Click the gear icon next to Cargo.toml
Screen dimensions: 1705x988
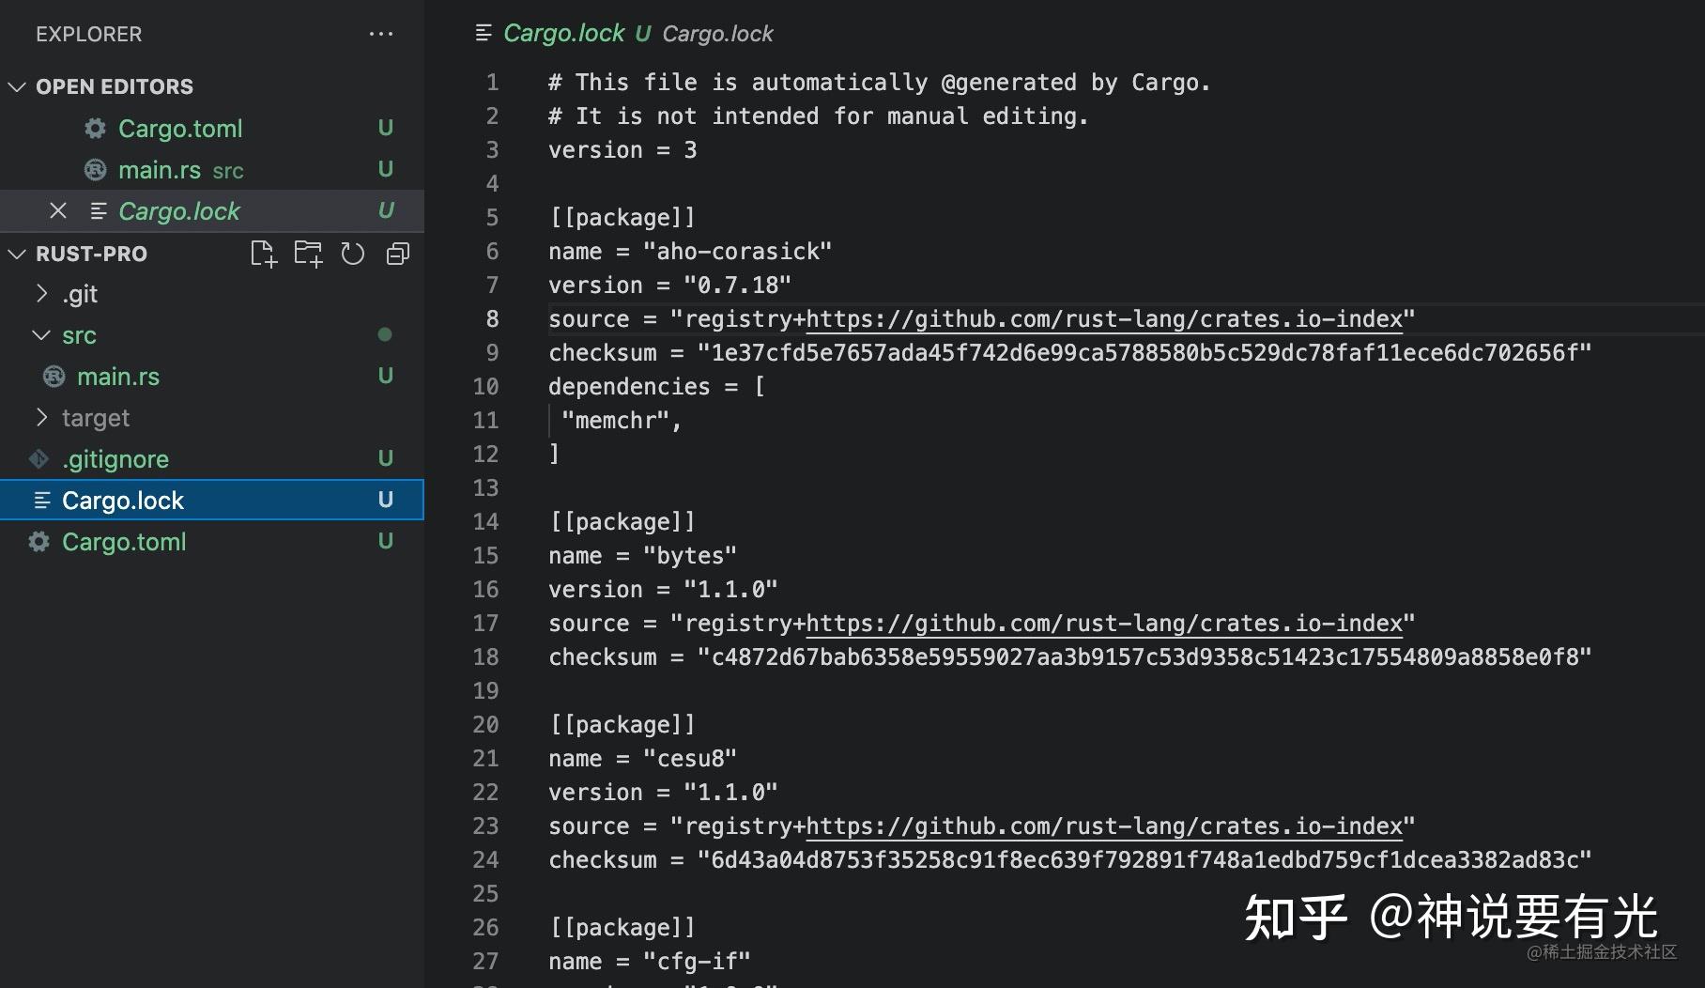click(94, 129)
